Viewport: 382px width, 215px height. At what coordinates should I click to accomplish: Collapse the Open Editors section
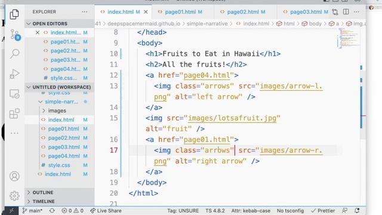pyautogui.click(x=60, y=24)
